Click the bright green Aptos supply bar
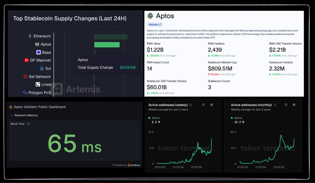Screen dimensions: 315x183 [107, 45]
